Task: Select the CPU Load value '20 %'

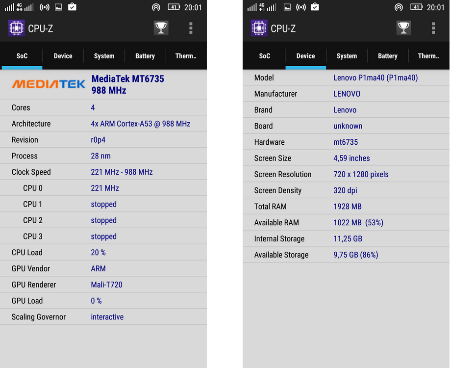Action: (98, 253)
